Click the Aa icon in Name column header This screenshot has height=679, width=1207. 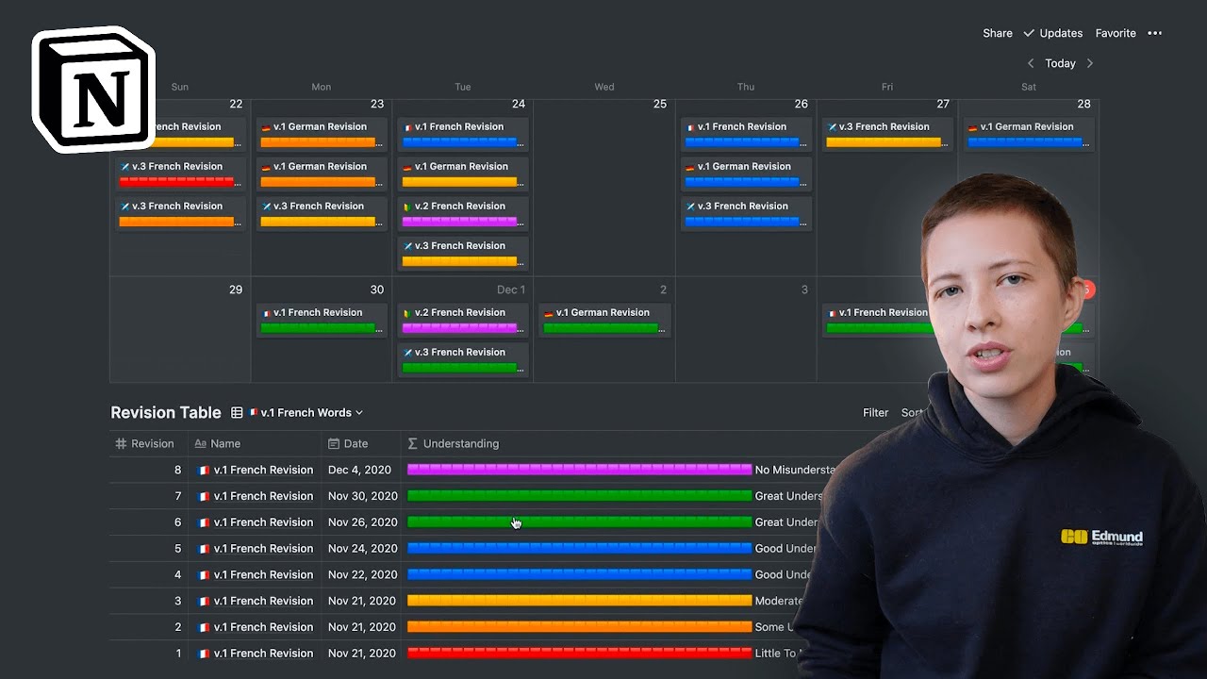(200, 443)
